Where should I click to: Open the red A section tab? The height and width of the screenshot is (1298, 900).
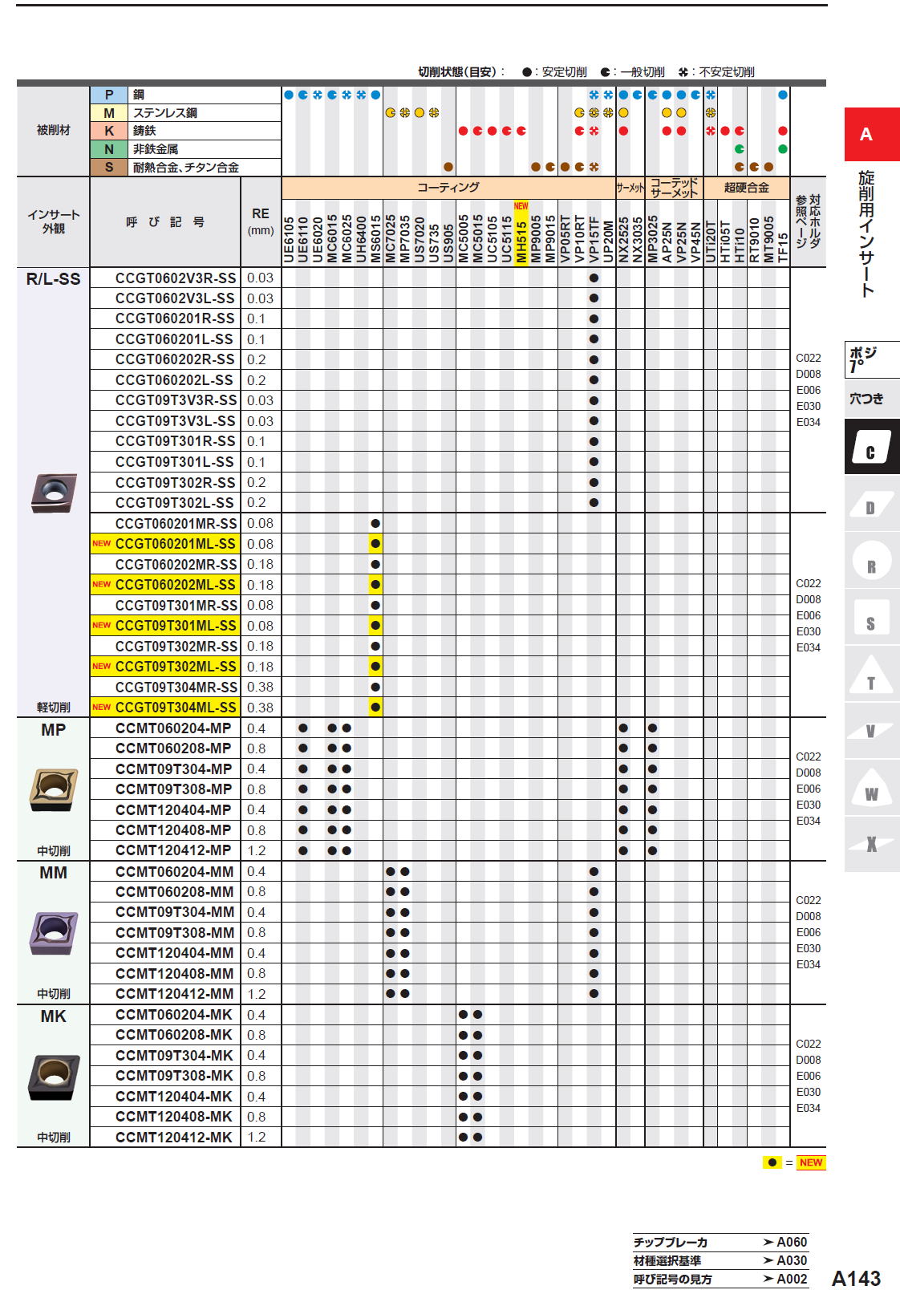tap(871, 134)
